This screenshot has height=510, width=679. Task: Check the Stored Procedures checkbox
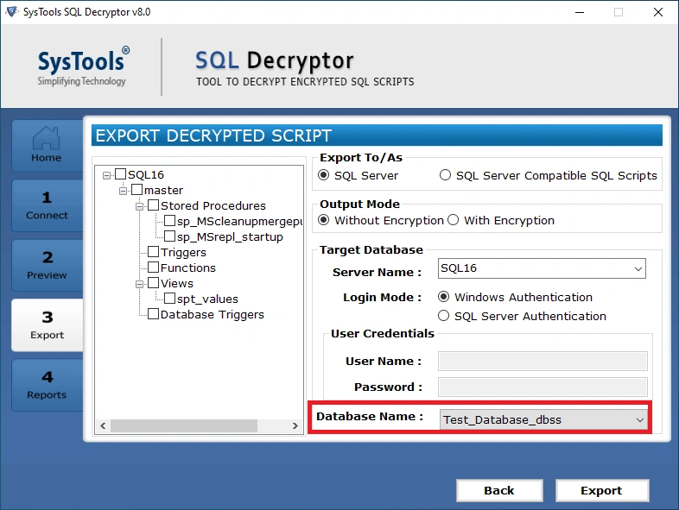pyautogui.click(x=153, y=205)
